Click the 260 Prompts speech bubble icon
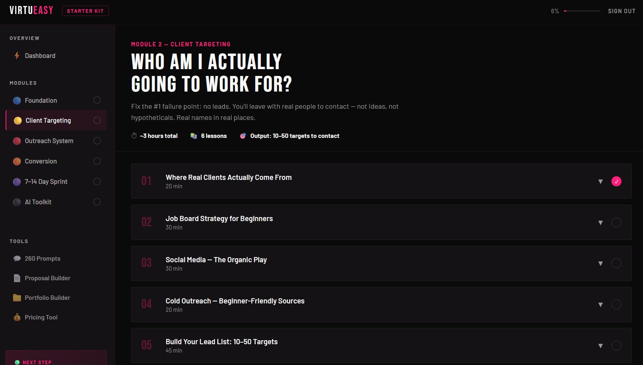The height and width of the screenshot is (365, 643). pyautogui.click(x=17, y=258)
